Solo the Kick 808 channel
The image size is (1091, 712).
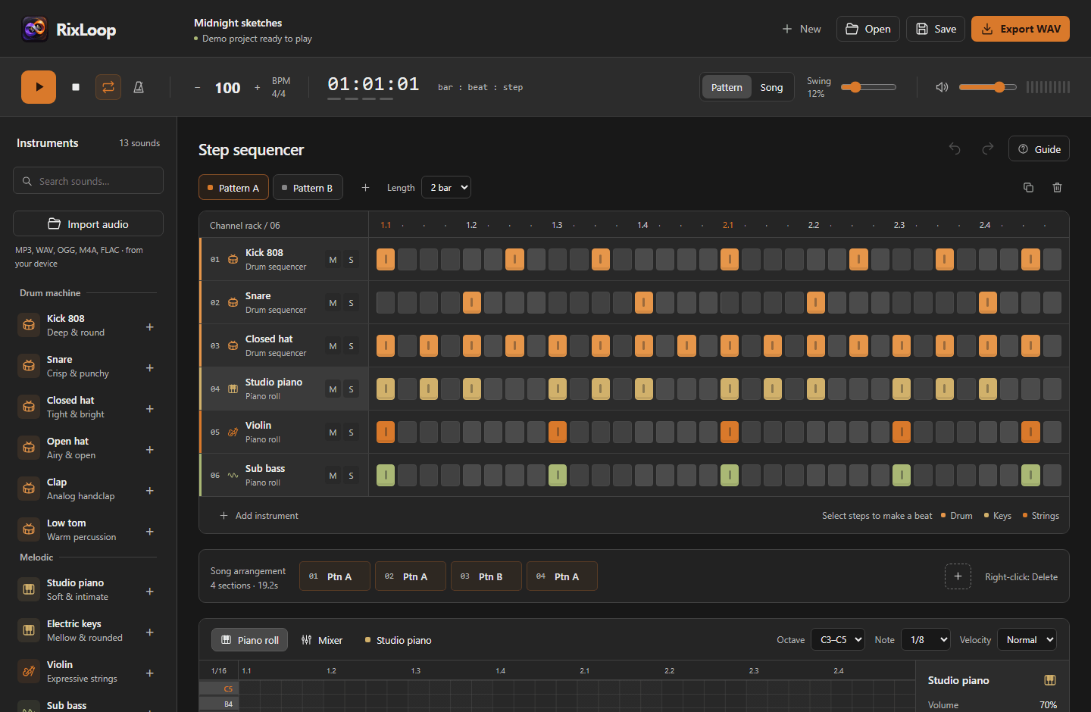(351, 260)
